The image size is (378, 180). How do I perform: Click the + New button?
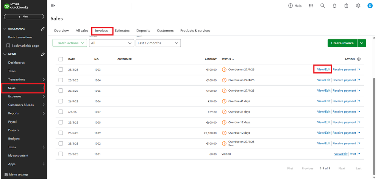(24, 17)
